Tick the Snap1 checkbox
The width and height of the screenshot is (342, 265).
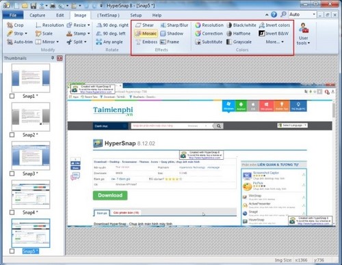pos(12,96)
